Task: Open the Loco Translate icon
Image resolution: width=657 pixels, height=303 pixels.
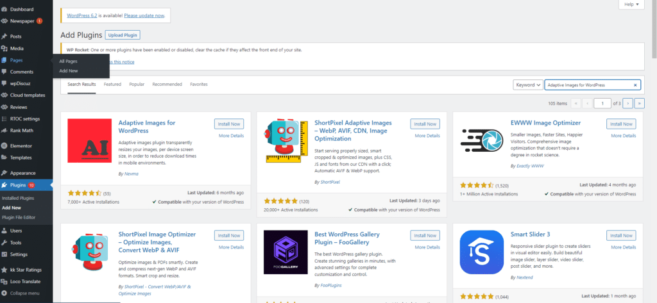Action: (4, 282)
